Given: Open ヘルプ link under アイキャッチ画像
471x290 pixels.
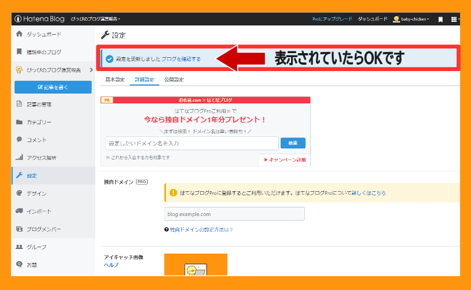Looking at the screenshot, I should (x=111, y=265).
